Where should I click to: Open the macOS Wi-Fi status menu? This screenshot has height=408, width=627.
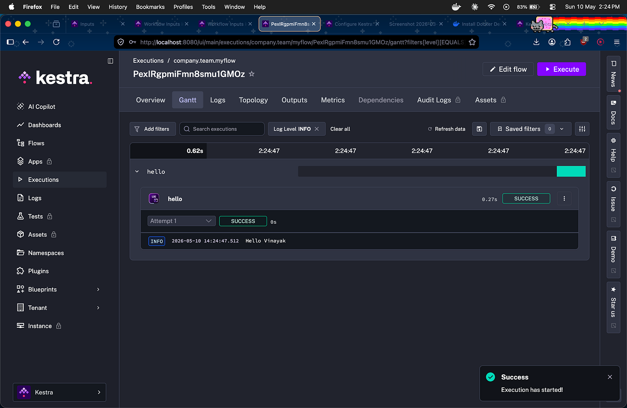491,7
